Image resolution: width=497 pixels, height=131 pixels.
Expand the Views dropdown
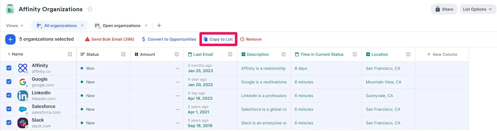click(x=15, y=25)
